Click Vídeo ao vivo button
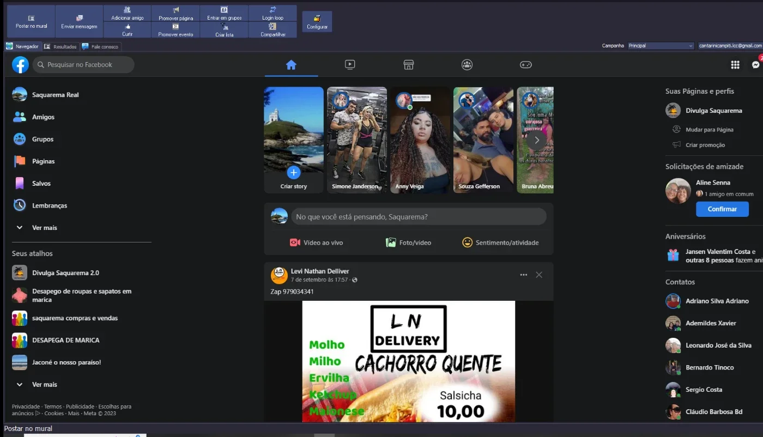The image size is (763, 437). (x=317, y=242)
